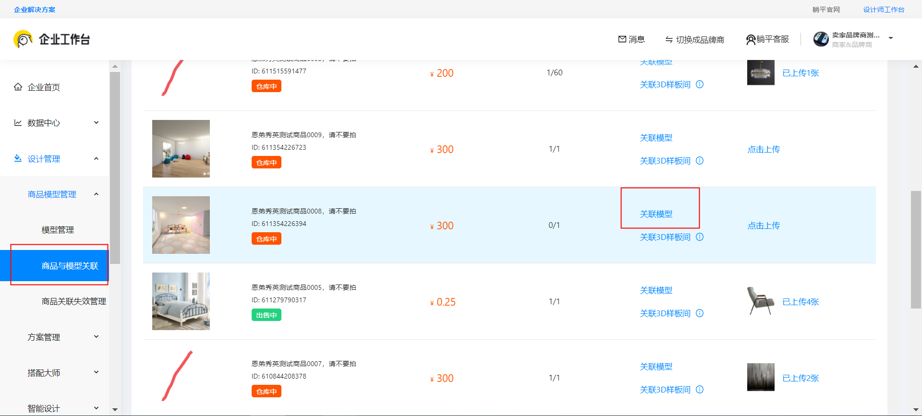The height and width of the screenshot is (416, 922).
Task: Expand the 数据中心 menu
Action: 96,123
